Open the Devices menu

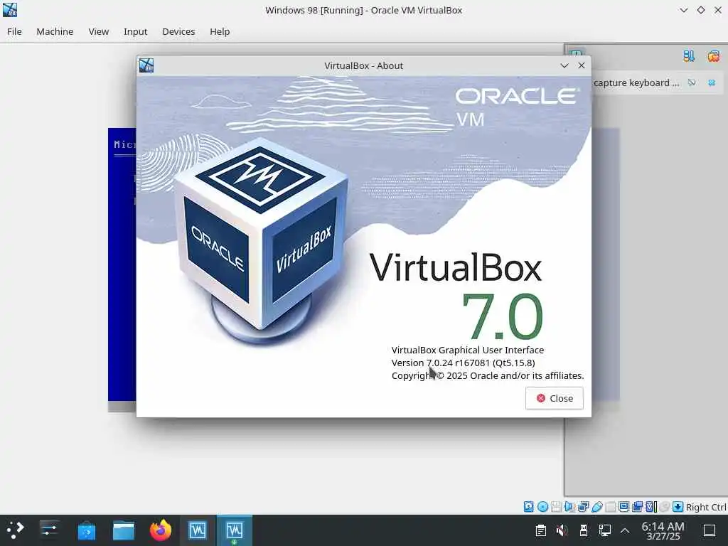tap(178, 31)
